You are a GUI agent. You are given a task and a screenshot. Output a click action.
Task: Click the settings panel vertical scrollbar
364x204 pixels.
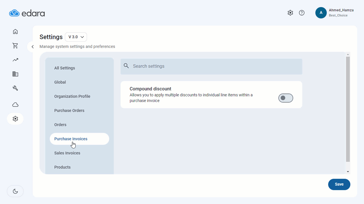[x=348, y=109]
